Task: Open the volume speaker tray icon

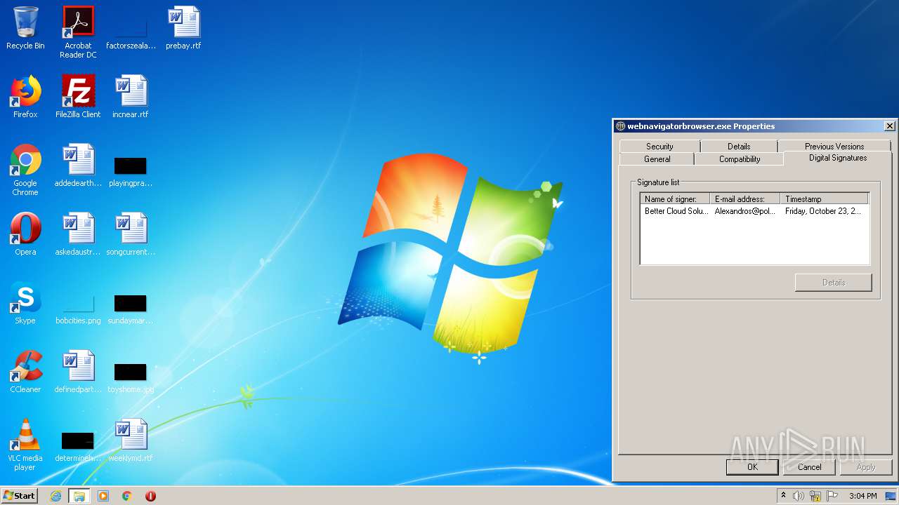Action: [x=799, y=496]
